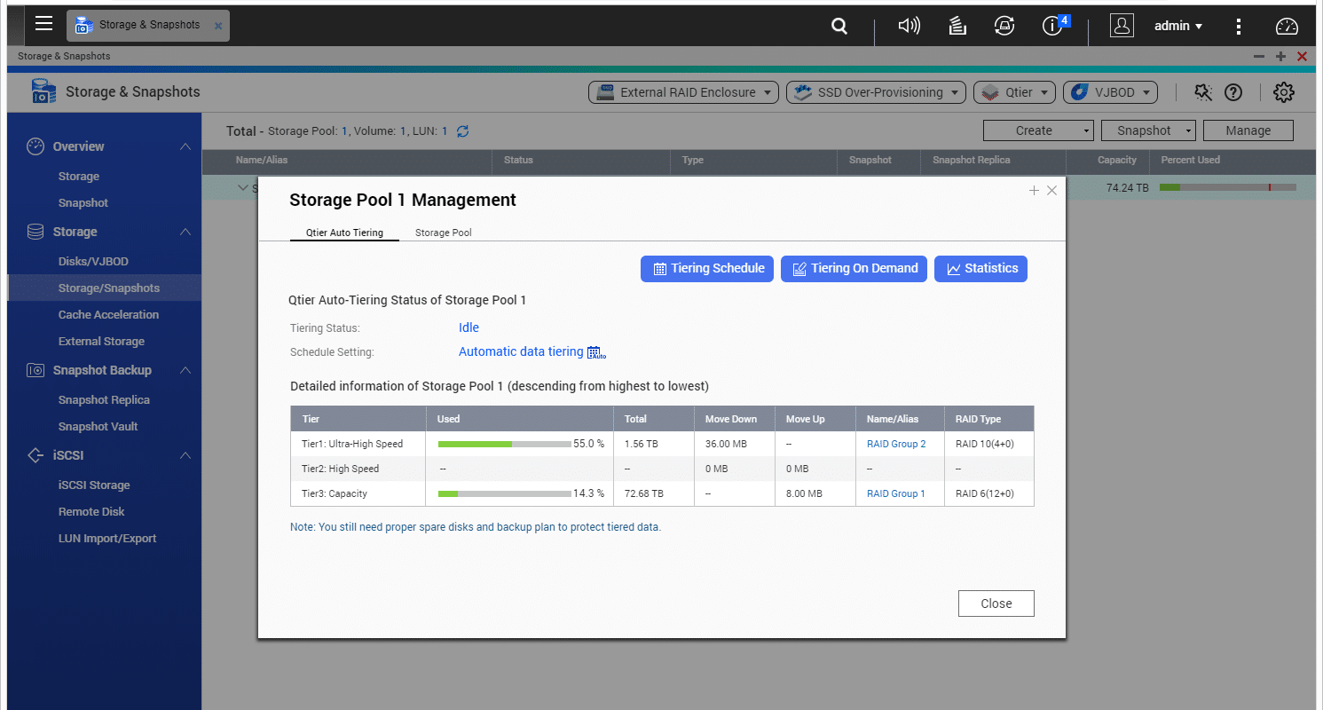The height and width of the screenshot is (710, 1323).
Task: Select Cache Acceleration in the sidebar
Action: click(108, 315)
